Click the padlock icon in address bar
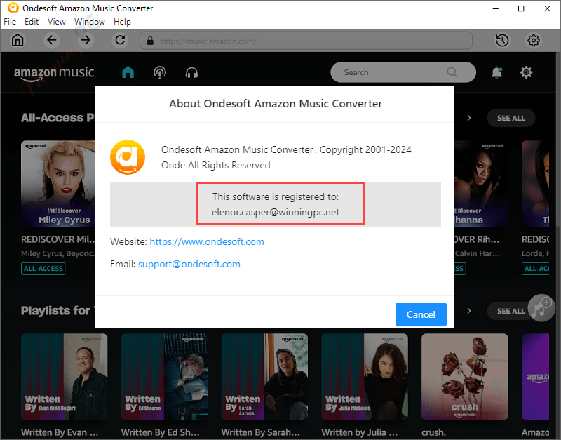 [x=150, y=41]
